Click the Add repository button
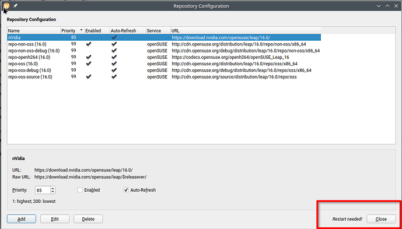The height and width of the screenshot is (229, 402). 22,219
